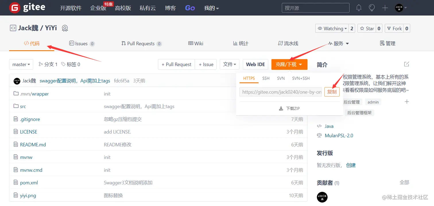Click the Star button
This screenshot has width=434, height=206.
tap(367, 28)
